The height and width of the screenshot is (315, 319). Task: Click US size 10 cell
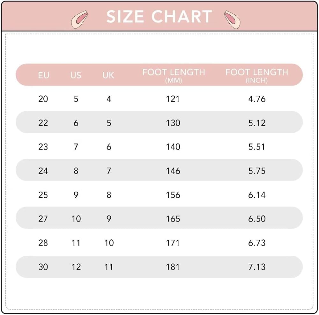tap(76, 219)
